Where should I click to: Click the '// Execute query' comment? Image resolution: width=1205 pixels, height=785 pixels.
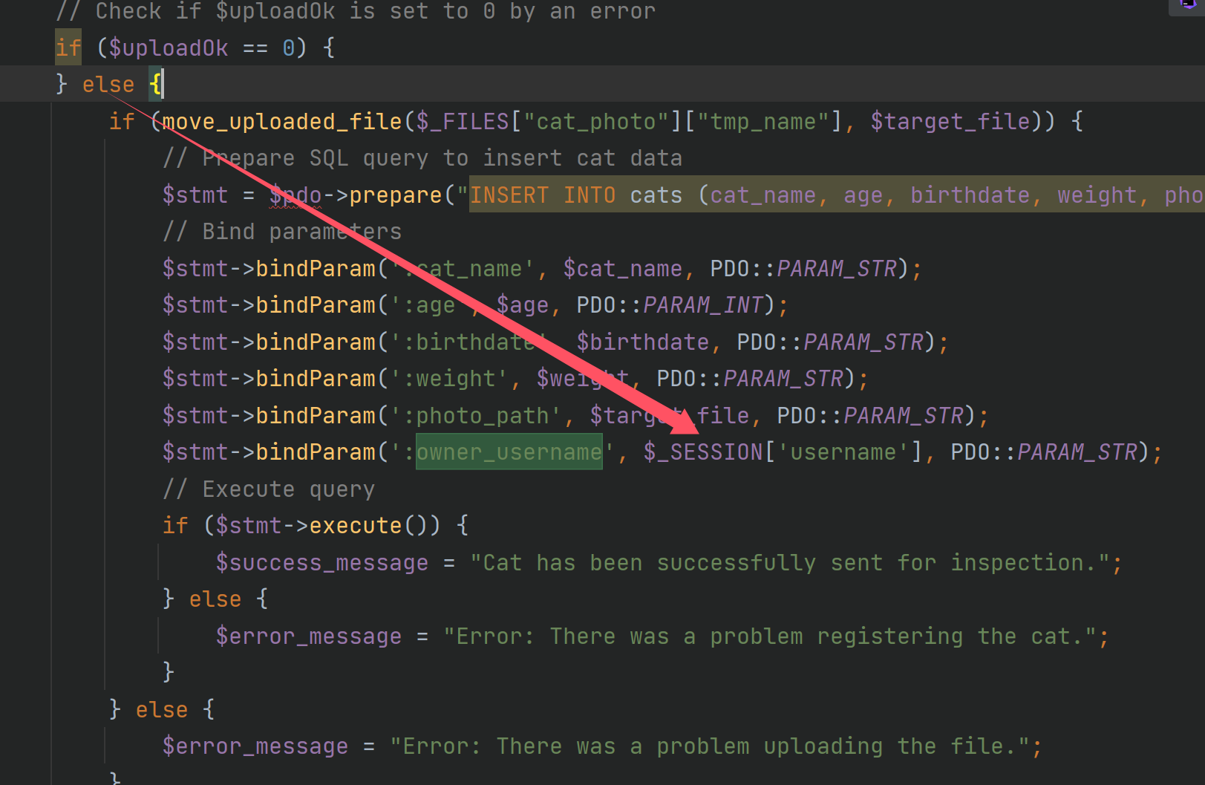tap(269, 489)
